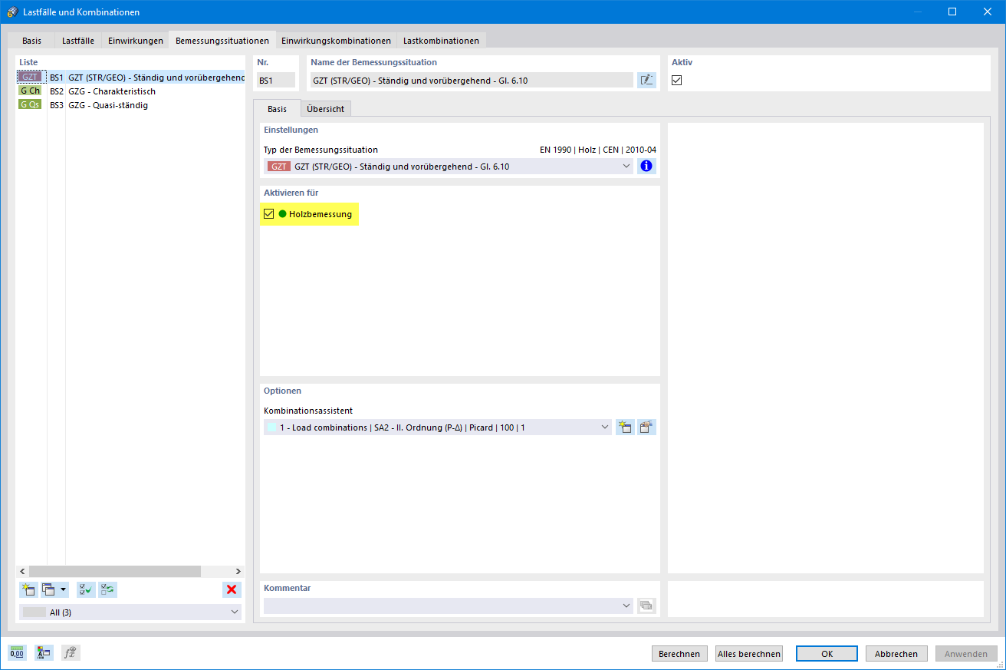Add a new design situation to the list

click(x=28, y=589)
